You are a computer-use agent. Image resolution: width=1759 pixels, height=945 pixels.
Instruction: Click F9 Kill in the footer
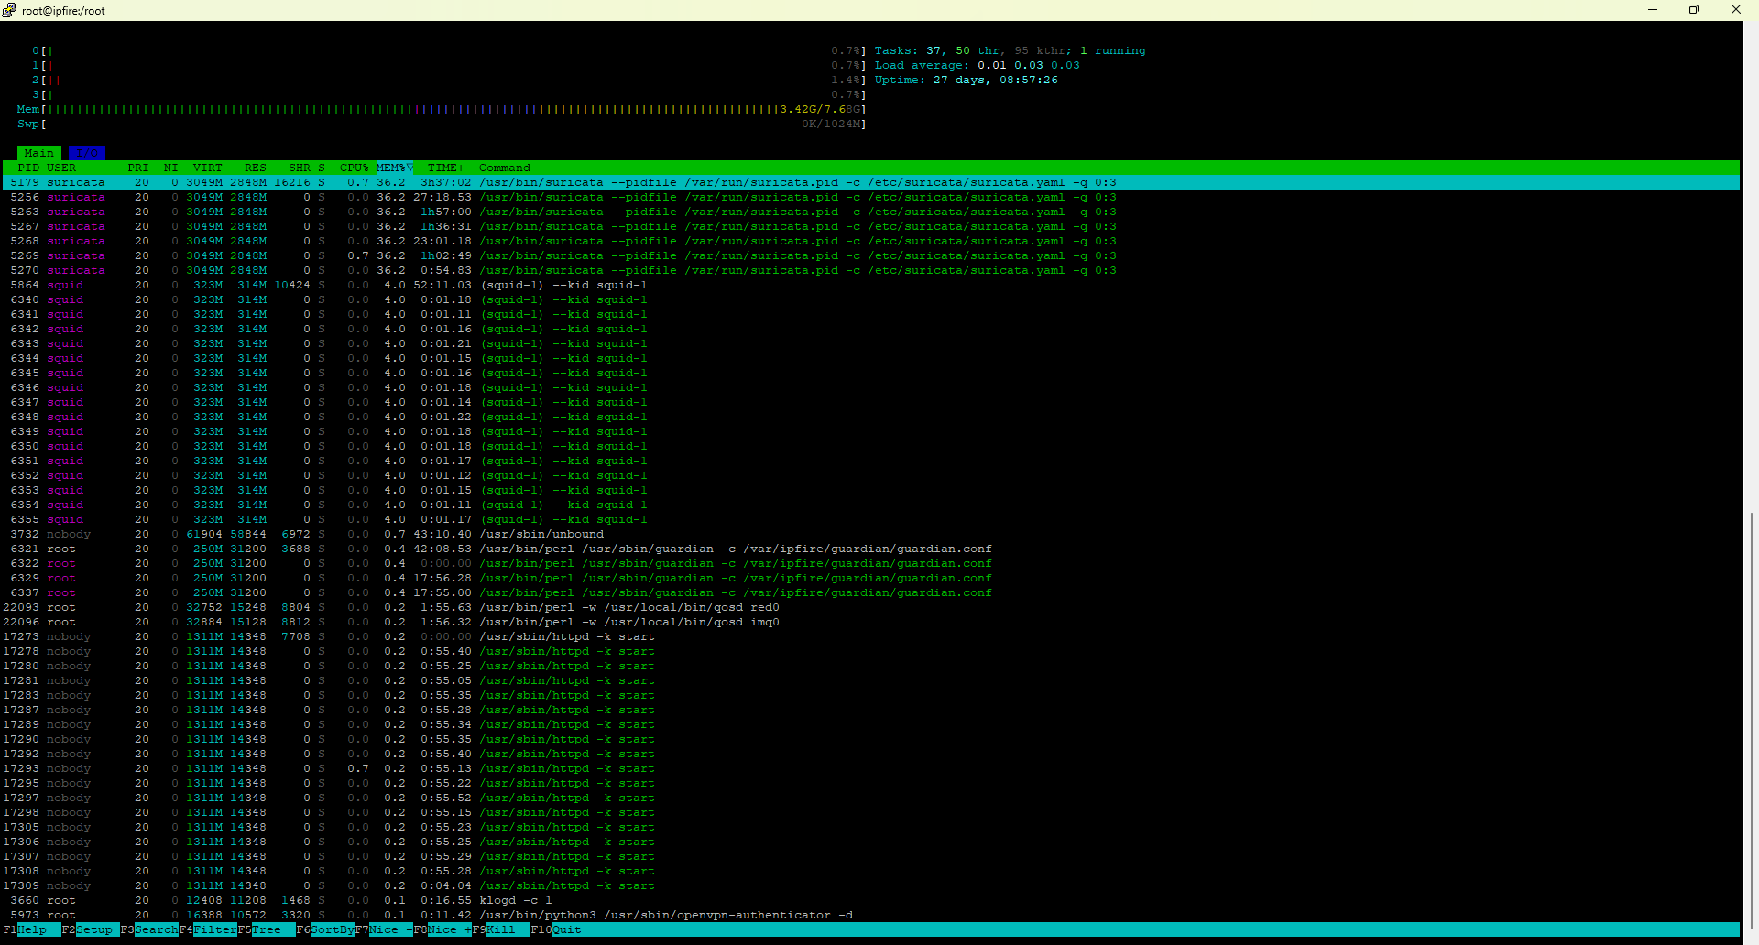pyautogui.click(x=501, y=929)
